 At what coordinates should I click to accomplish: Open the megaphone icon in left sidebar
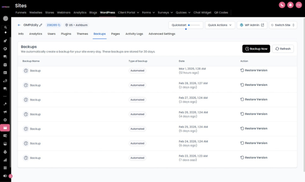pos(5,112)
